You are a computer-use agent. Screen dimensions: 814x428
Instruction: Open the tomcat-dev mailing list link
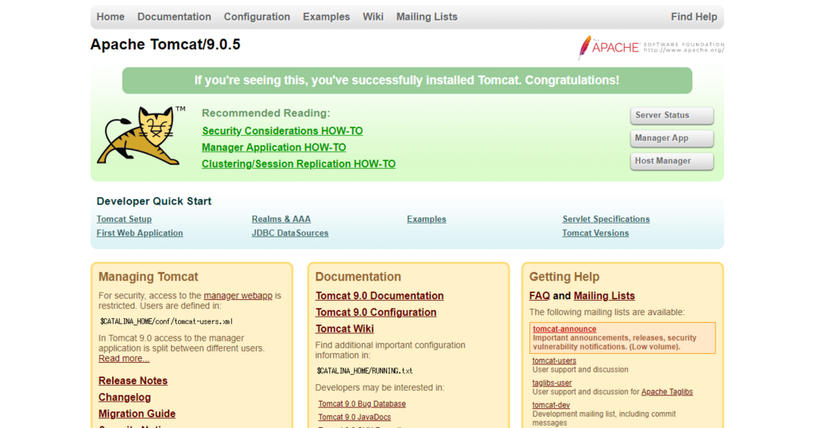click(x=551, y=406)
